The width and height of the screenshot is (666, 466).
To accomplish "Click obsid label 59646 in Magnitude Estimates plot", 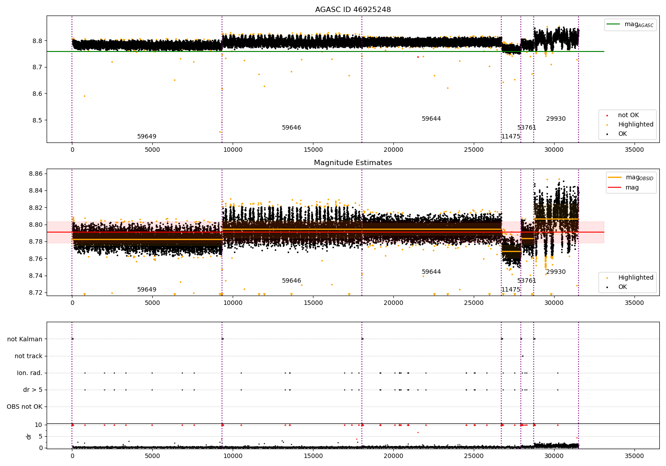I will [x=291, y=281].
